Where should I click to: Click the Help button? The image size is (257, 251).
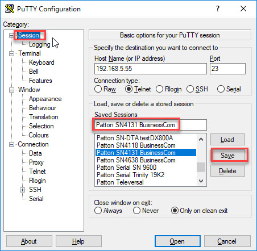[x=78, y=241]
